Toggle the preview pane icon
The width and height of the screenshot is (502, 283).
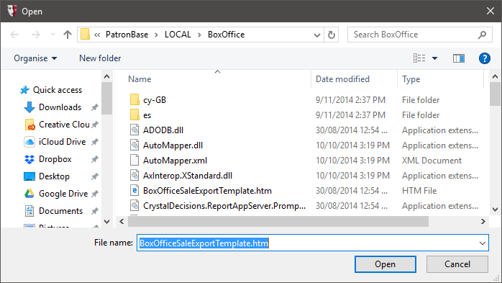(458, 58)
